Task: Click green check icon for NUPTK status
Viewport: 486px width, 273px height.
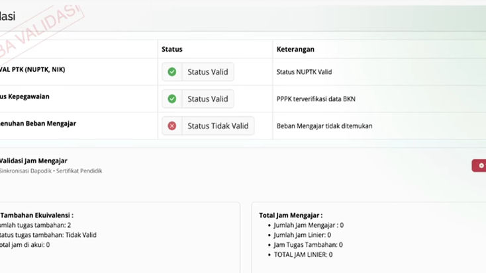Action: coord(172,72)
